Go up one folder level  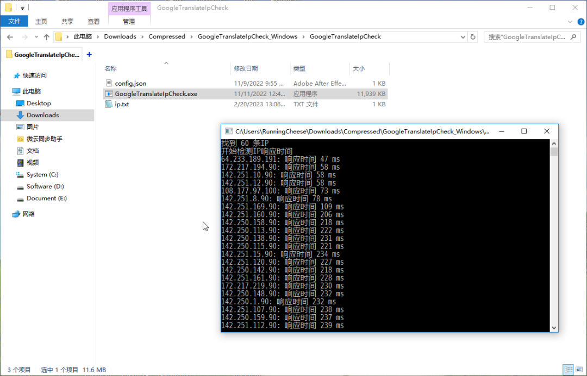[46, 37]
